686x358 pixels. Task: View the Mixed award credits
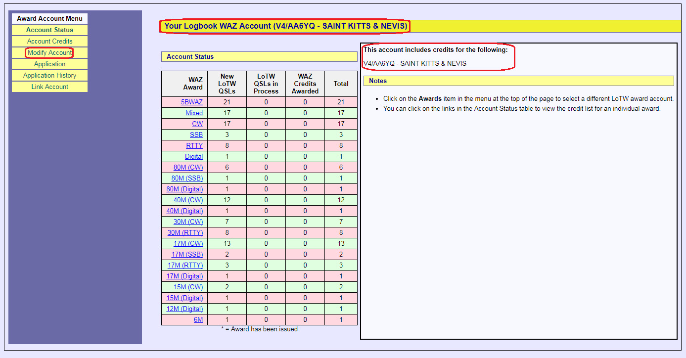194,113
